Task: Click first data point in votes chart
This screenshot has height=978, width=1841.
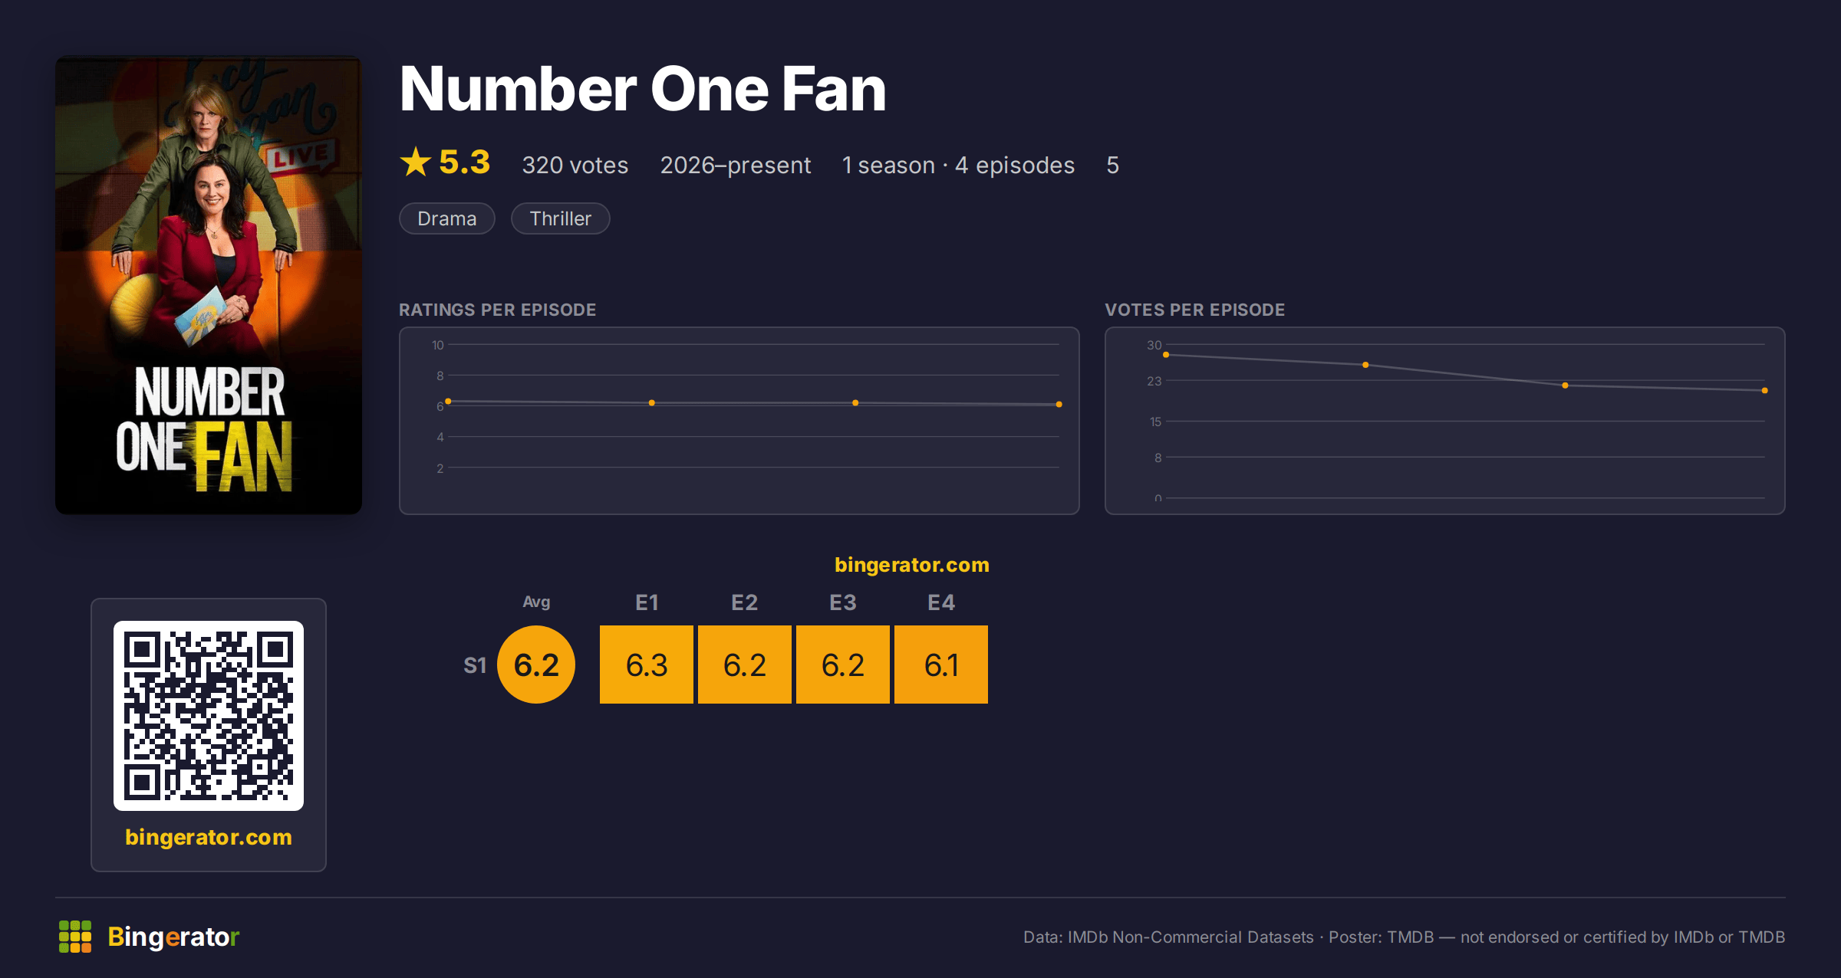Action: tap(1166, 355)
